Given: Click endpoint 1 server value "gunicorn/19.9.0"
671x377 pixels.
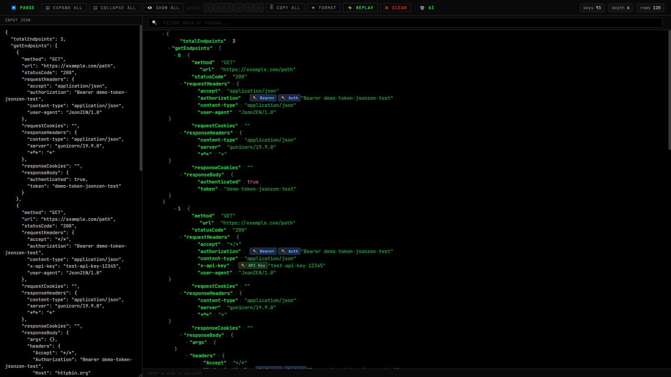Looking at the screenshot, I should [252, 307].
